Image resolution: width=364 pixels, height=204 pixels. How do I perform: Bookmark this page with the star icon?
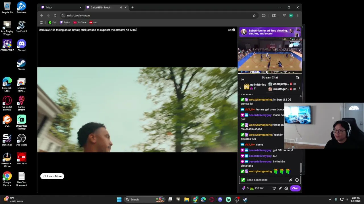pyautogui.click(x=254, y=16)
